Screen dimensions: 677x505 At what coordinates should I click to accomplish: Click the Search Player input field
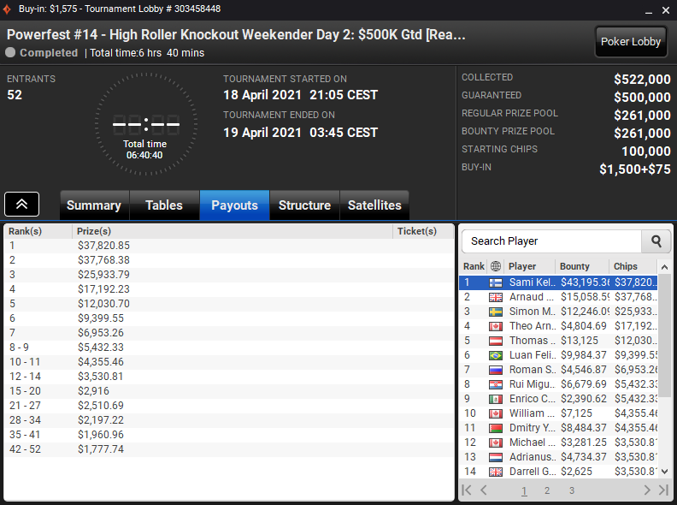552,241
